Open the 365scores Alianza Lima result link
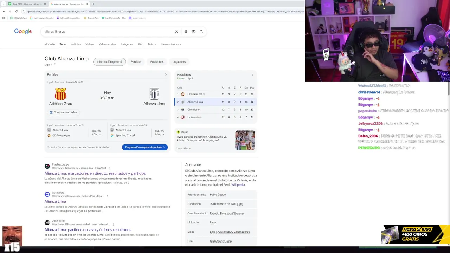450x253 pixels. click(88, 230)
